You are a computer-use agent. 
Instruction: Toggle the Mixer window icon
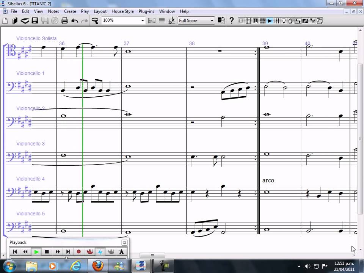276,21
